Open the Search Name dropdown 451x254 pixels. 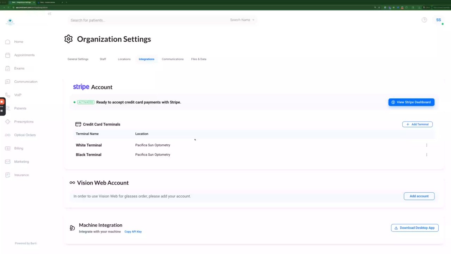pos(242,20)
